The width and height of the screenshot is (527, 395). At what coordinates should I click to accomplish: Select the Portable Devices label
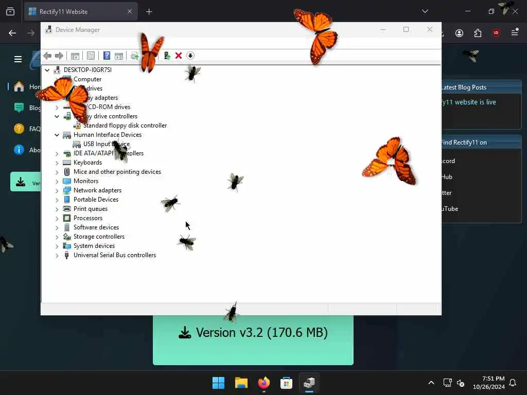(96, 200)
